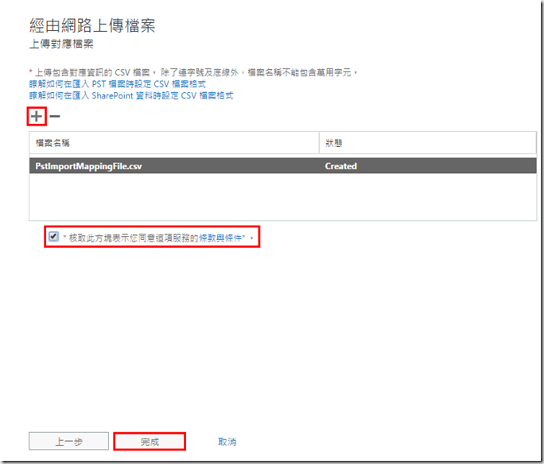Click the 上一步 button
Image resolution: width=544 pixels, height=464 pixels.
tap(68, 442)
